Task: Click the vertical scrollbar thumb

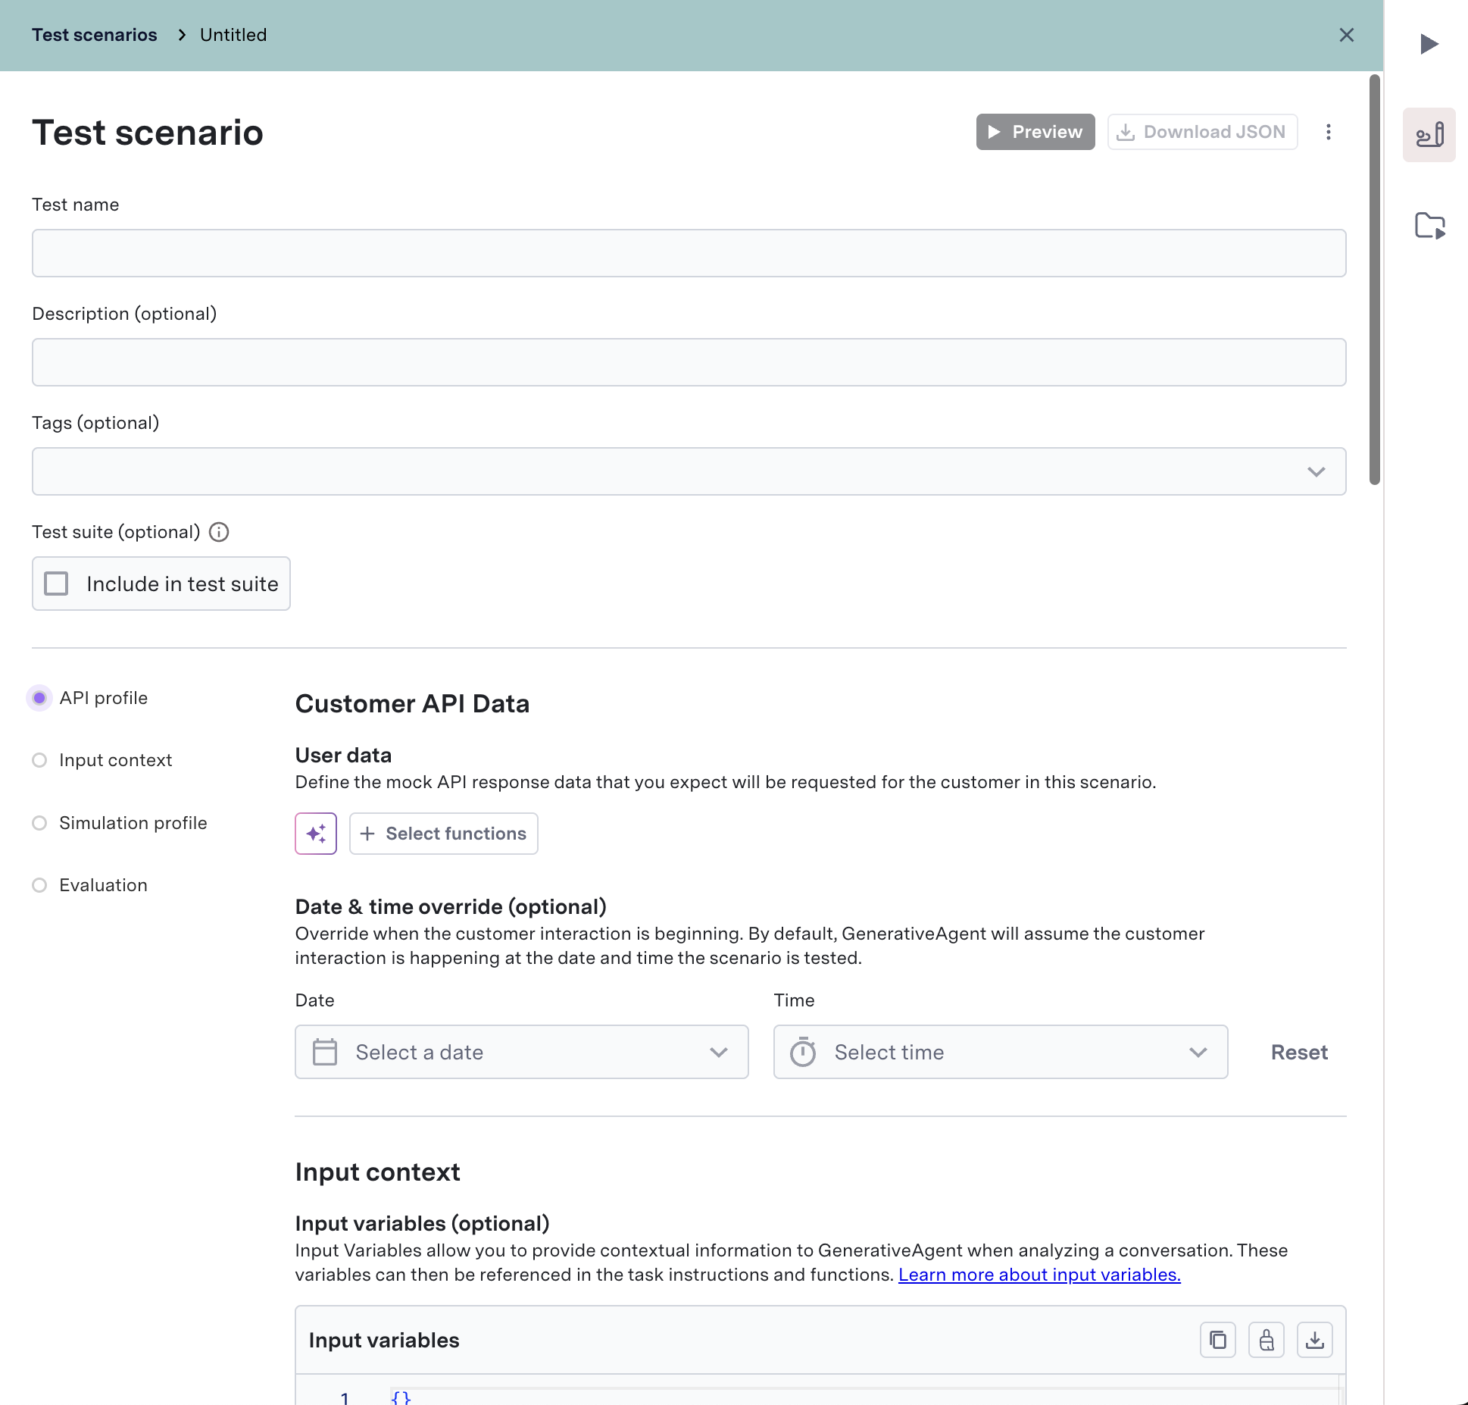Action: click(1375, 279)
